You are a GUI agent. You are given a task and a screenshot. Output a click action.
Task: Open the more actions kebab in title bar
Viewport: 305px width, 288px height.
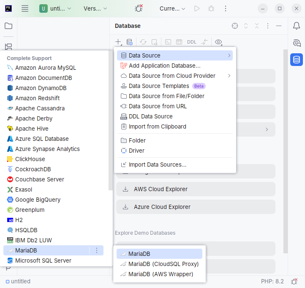click(226, 8)
